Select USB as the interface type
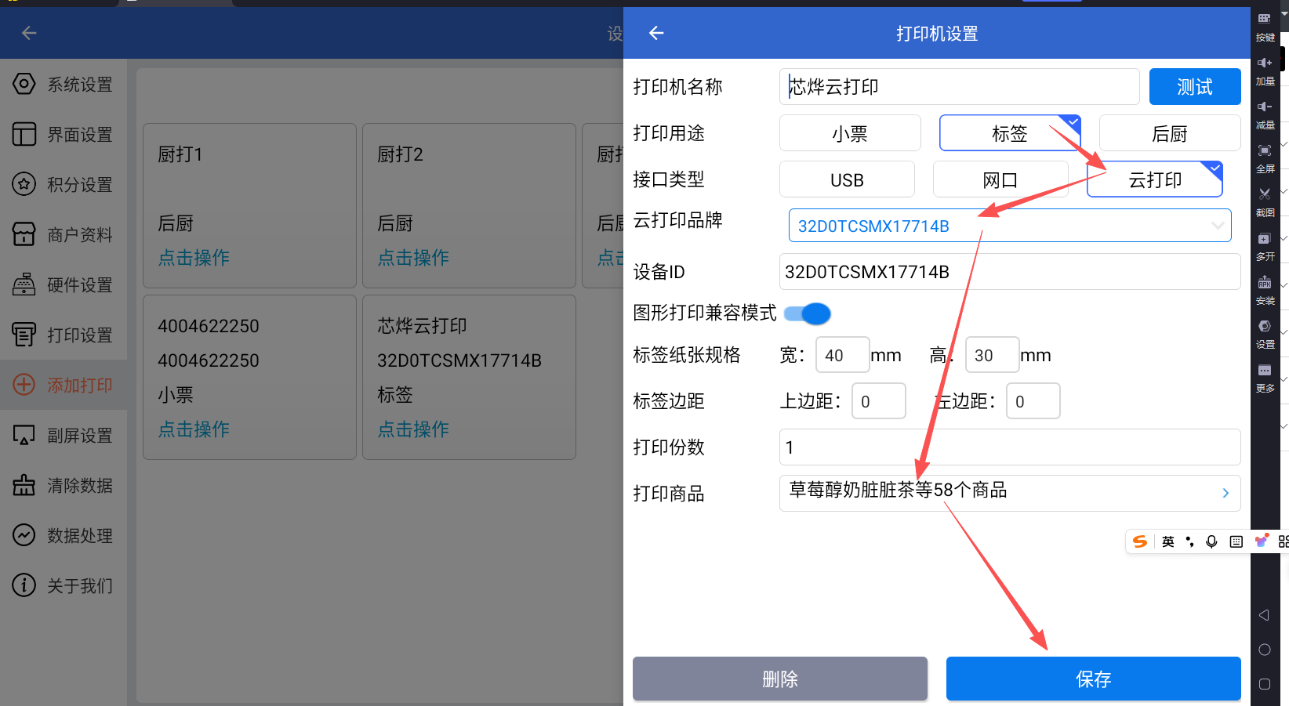The height and width of the screenshot is (706, 1289). [847, 179]
